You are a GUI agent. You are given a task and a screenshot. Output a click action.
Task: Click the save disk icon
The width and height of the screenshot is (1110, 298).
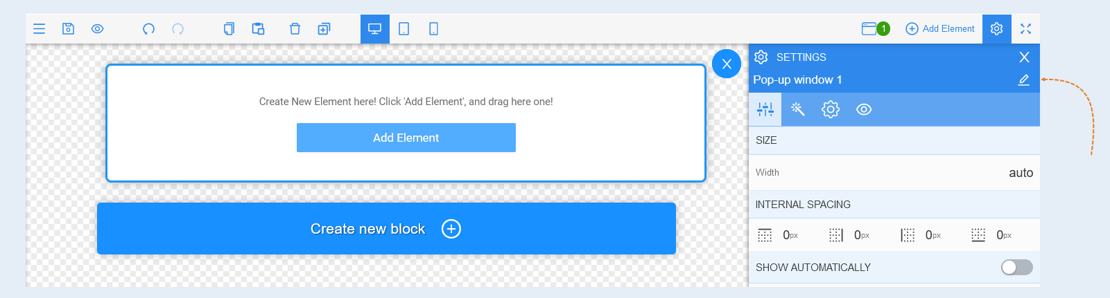[x=68, y=29]
